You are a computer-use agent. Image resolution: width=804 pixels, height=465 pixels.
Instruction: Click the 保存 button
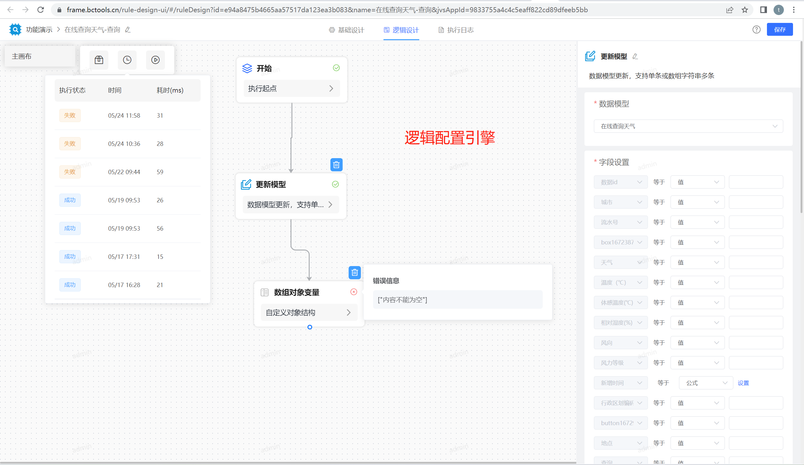(780, 29)
